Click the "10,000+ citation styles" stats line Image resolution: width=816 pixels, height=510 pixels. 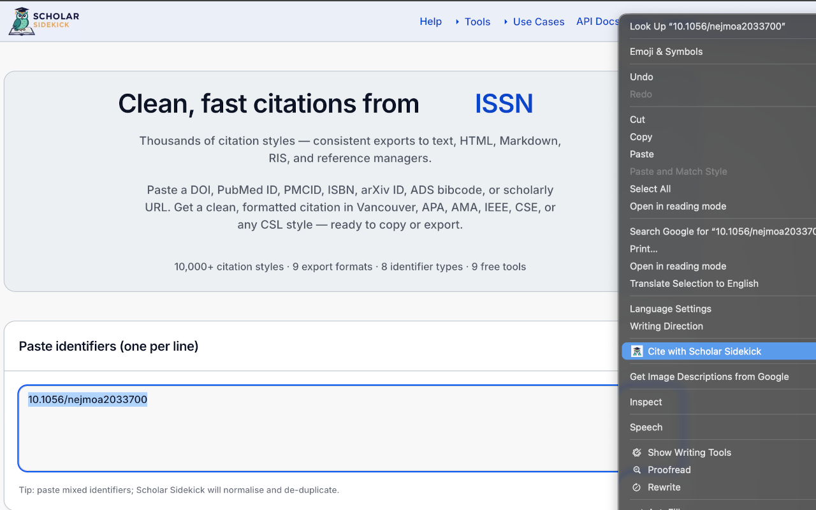[350, 266]
